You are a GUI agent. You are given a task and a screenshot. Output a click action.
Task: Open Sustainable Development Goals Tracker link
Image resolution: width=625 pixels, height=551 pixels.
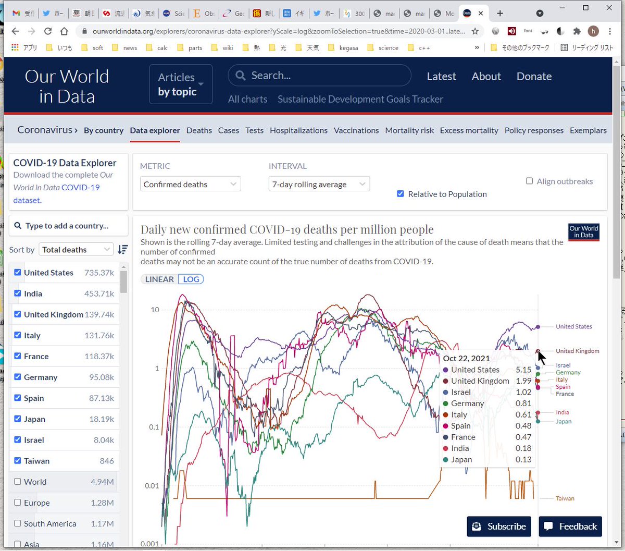[360, 99]
